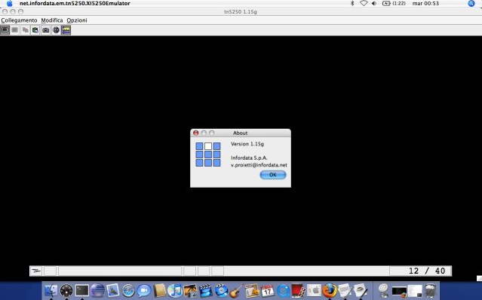
Task: Click the mar 00:53 clock
Action: (x=425, y=3)
